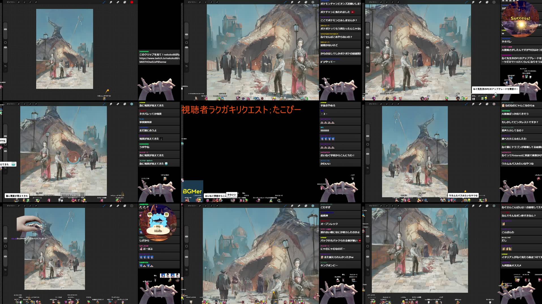This screenshot has height=304, width=542.
Task: Select the Eraser tool
Action: pyautogui.click(x=117, y=2)
